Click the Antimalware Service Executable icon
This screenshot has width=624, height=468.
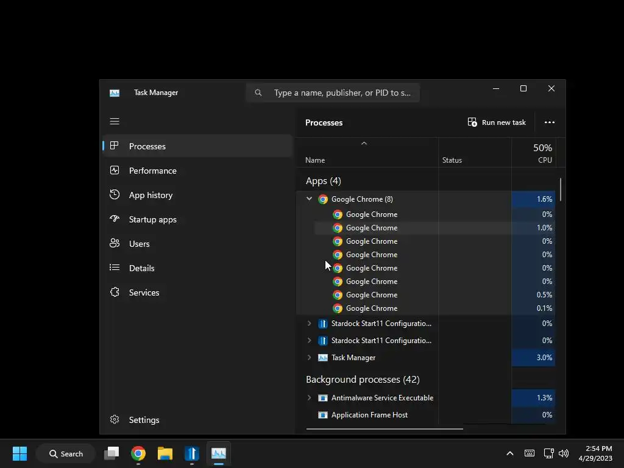[x=323, y=398]
